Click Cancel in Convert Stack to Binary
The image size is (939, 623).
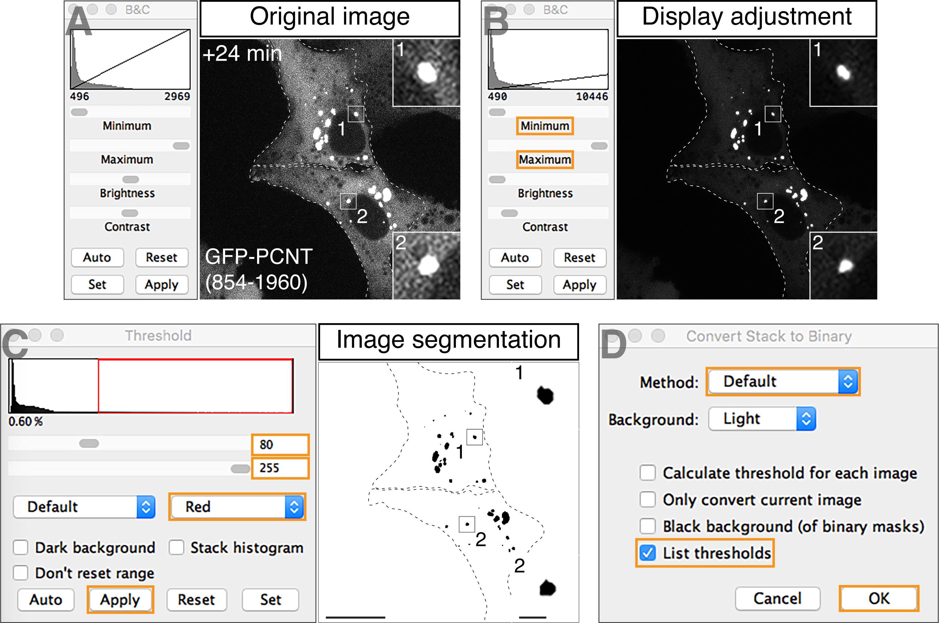coord(778,598)
